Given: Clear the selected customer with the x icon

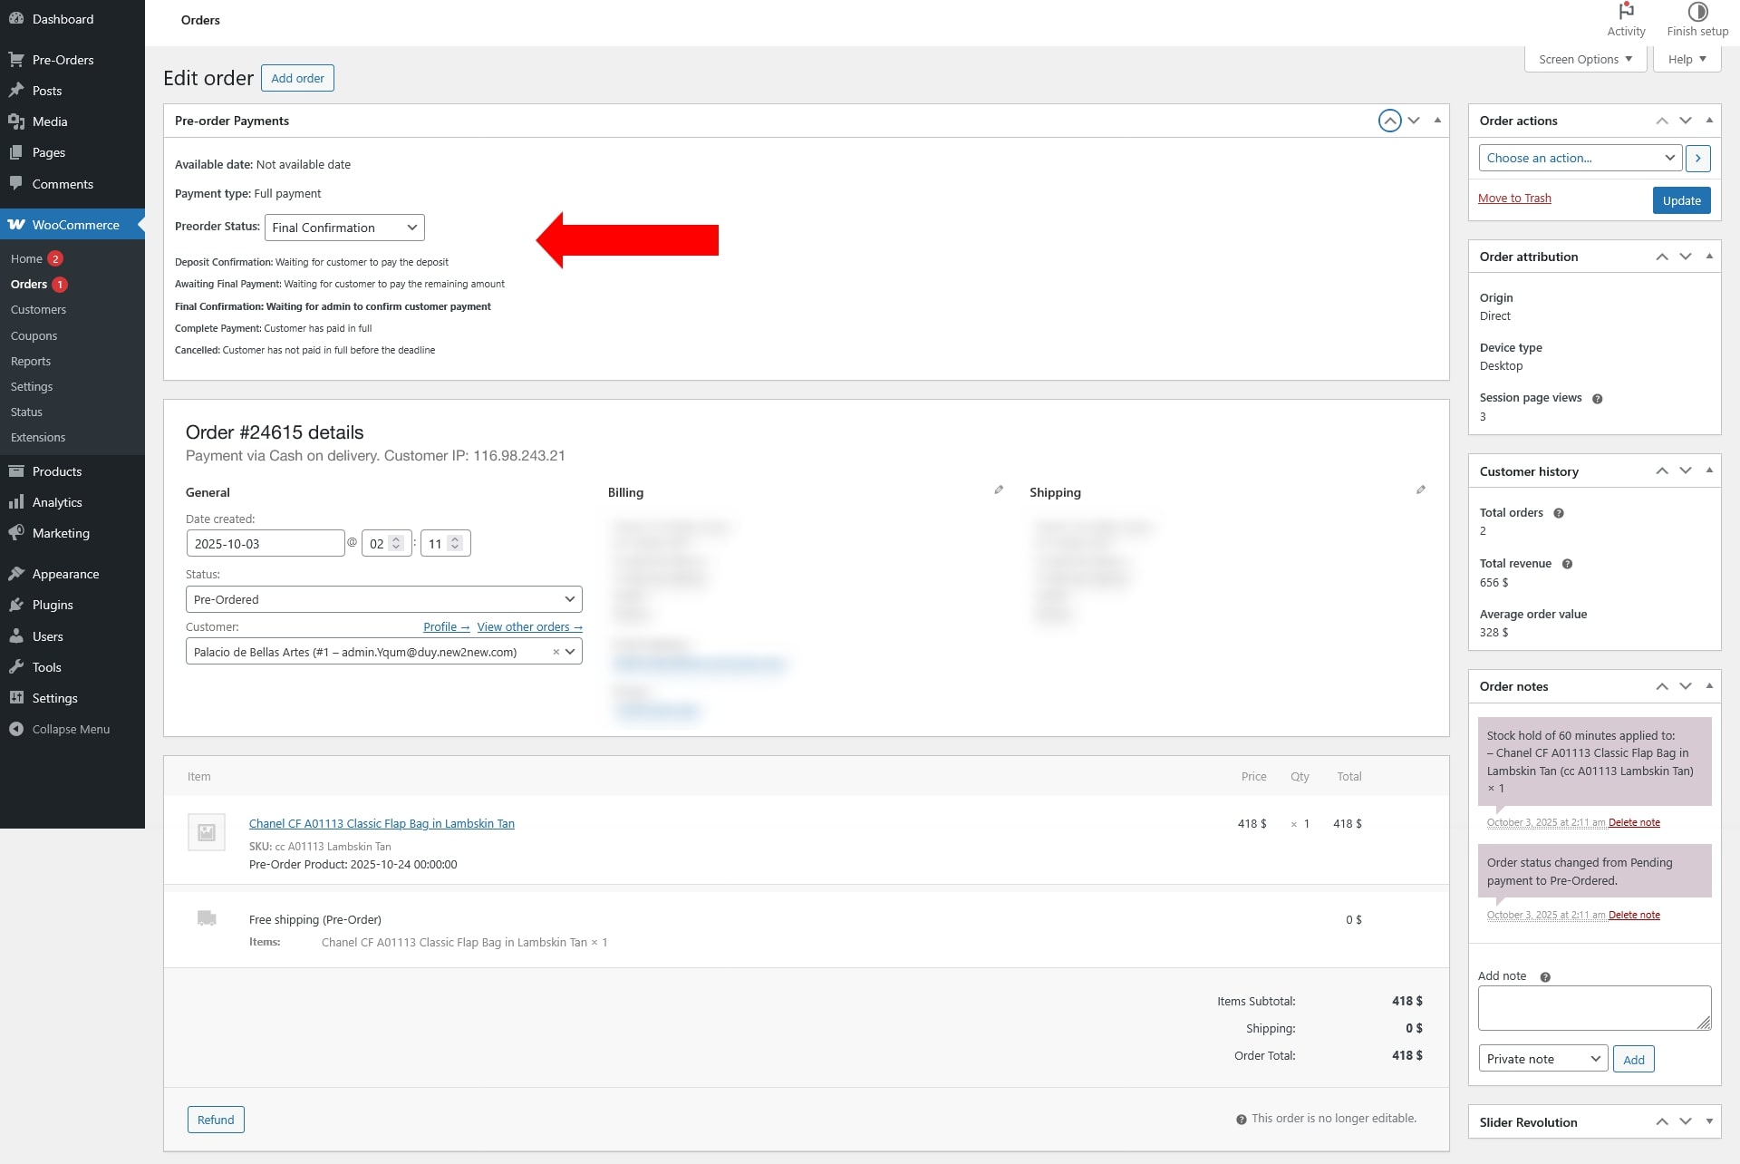Looking at the screenshot, I should click(x=556, y=652).
